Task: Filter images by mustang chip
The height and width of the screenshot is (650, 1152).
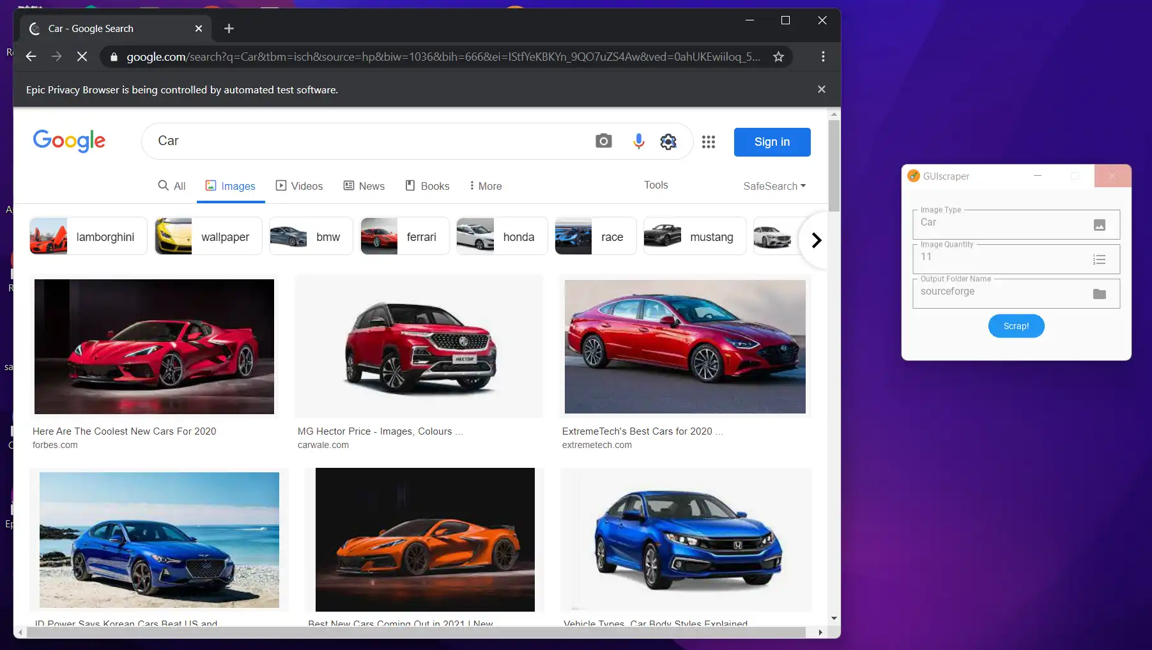Action: pyautogui.click(x=695, y=236)
